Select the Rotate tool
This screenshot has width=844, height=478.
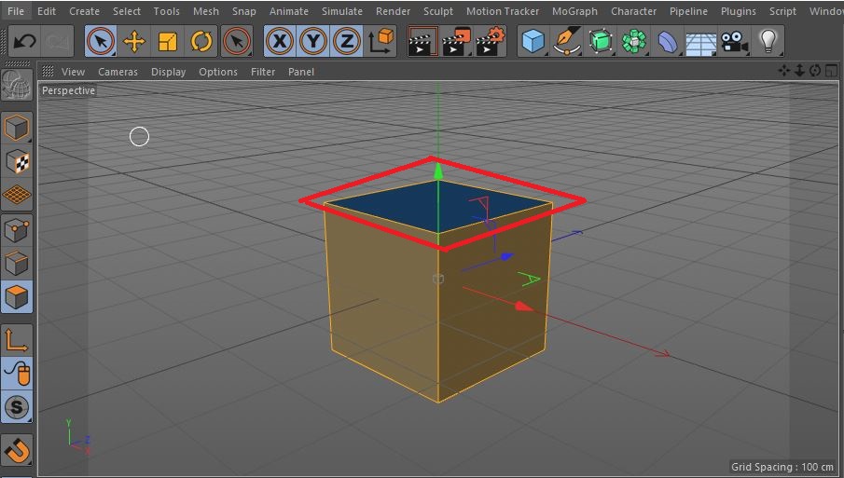pyautogui.click(x=201, y=41)
